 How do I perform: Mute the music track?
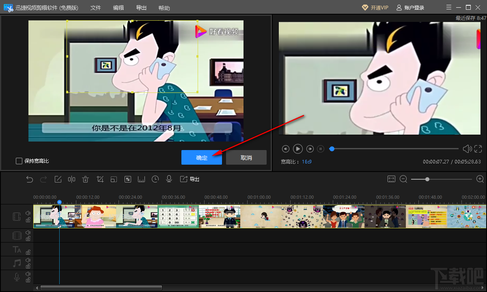(28, 260)
